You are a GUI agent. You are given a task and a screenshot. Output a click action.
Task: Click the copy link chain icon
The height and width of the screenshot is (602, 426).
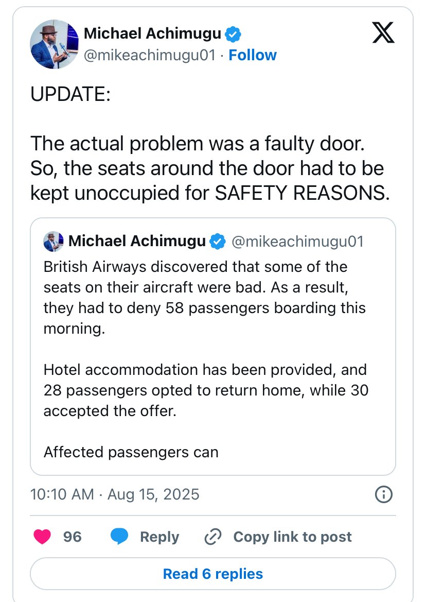click(x=212, y=537)
